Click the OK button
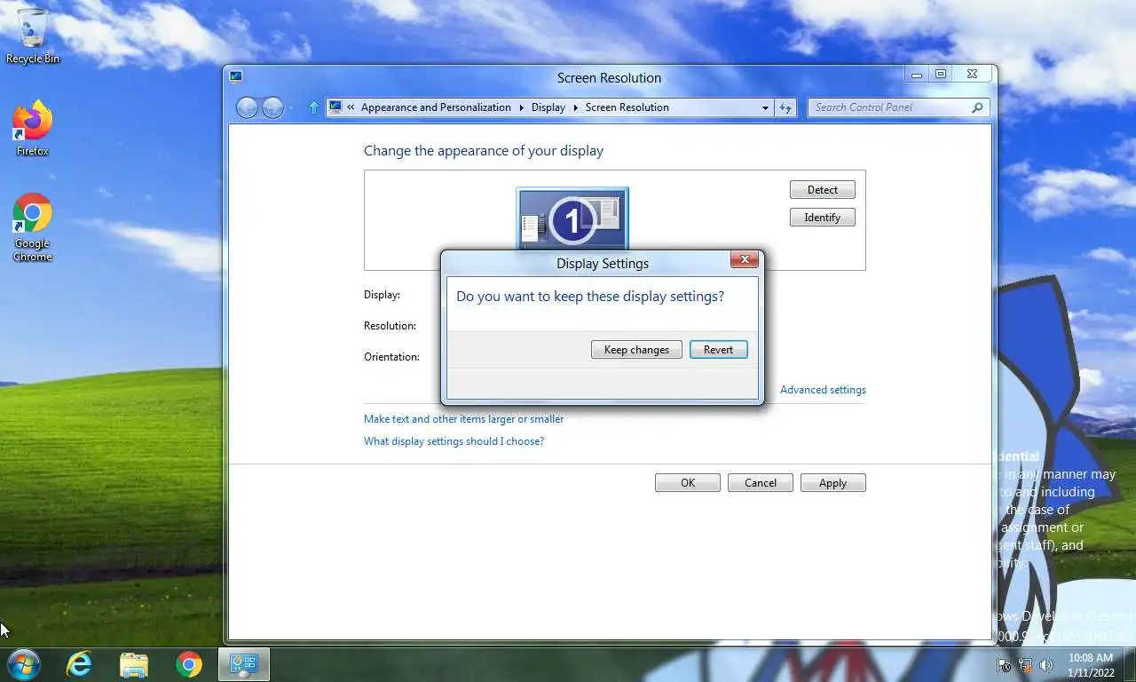The height and width of the screenshot is (682, 1136). 688,483
